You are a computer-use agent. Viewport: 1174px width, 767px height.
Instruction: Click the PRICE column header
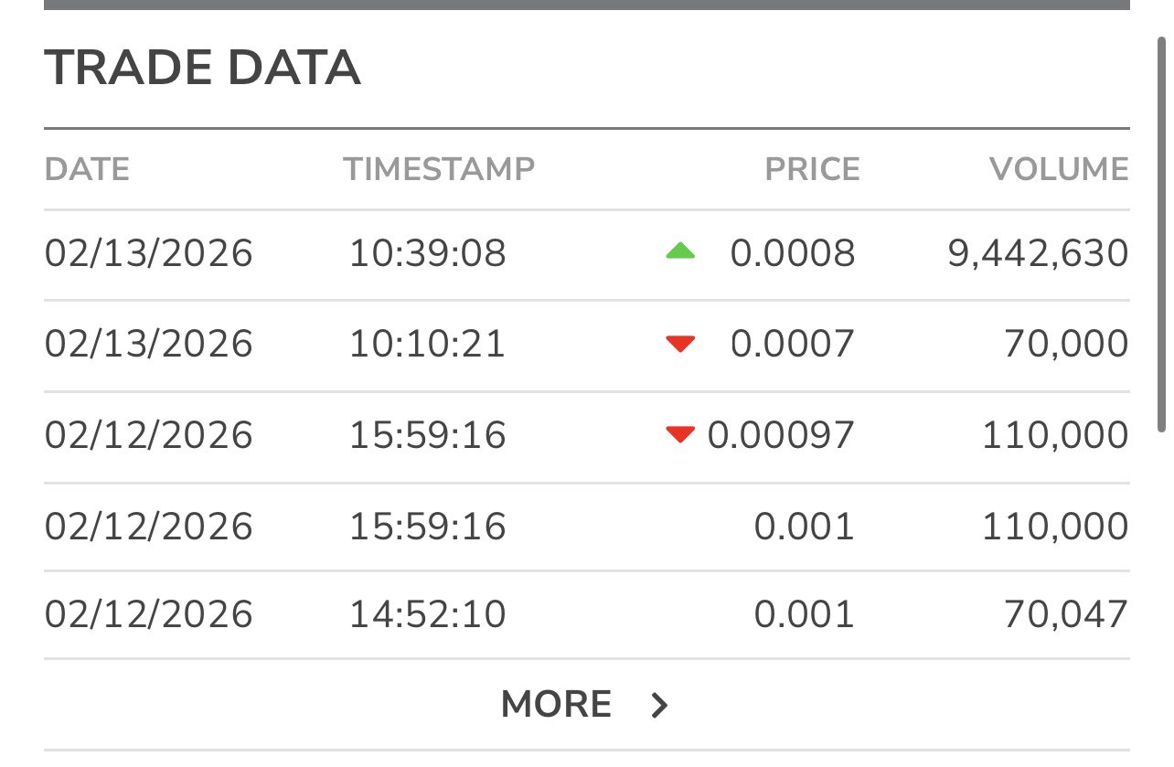point(812,169)
